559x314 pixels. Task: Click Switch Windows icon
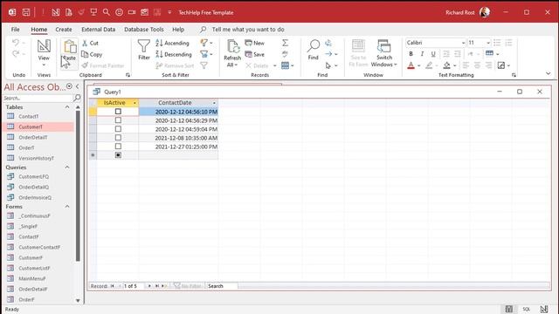[384, 46]
